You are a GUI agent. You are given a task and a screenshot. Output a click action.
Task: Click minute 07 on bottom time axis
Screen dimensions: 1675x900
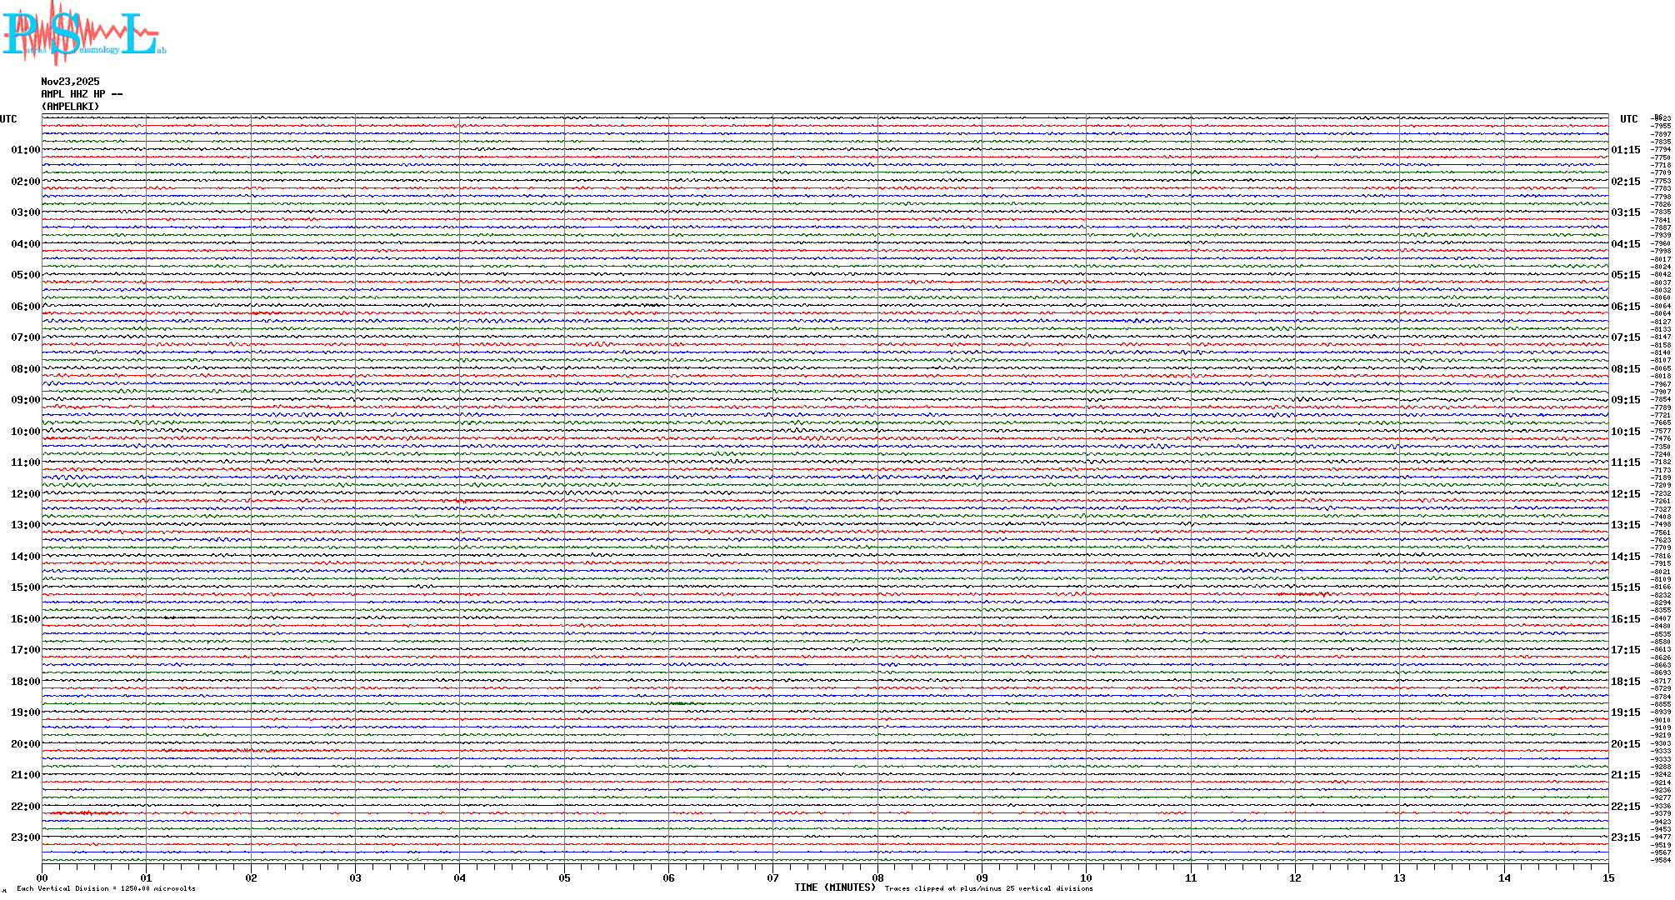click(772, 878)
